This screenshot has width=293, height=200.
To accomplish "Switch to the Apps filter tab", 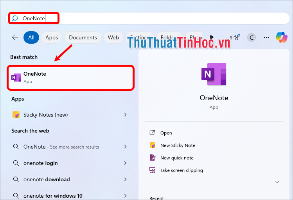I will (x=52, y=37).
